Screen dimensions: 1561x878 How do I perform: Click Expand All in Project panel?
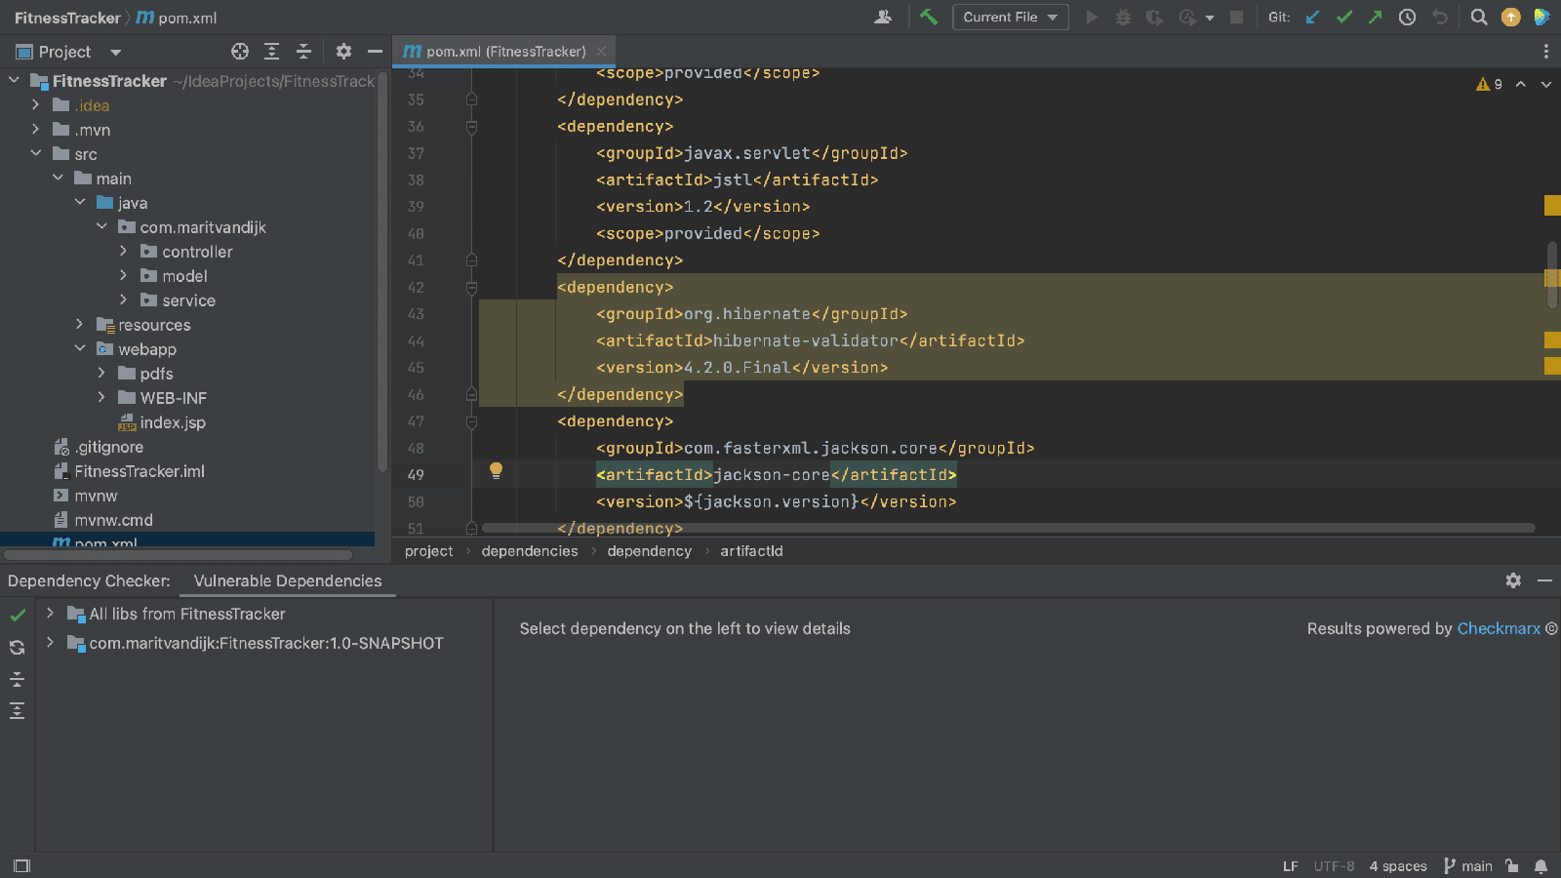[x=272, y=52]
